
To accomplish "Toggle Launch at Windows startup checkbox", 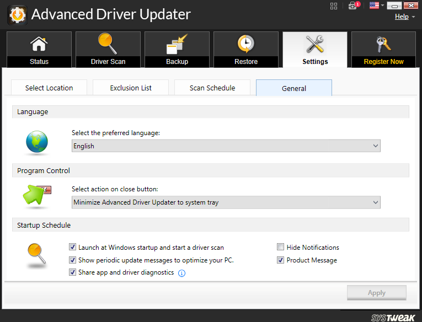I will point(72,247).
